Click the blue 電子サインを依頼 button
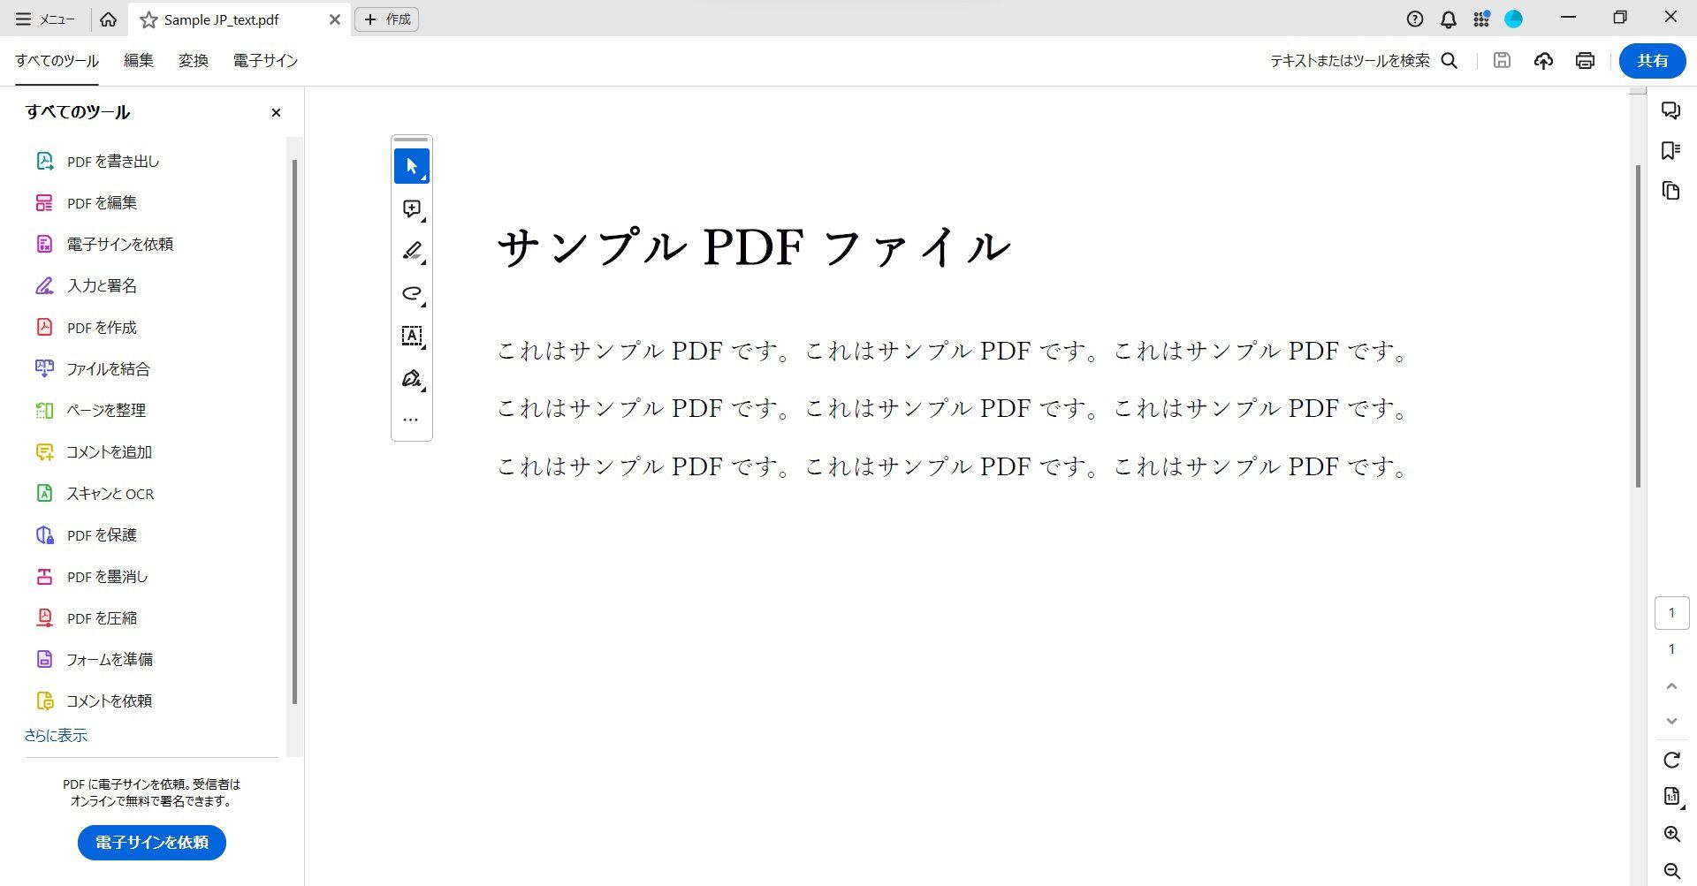 [151, 842]
